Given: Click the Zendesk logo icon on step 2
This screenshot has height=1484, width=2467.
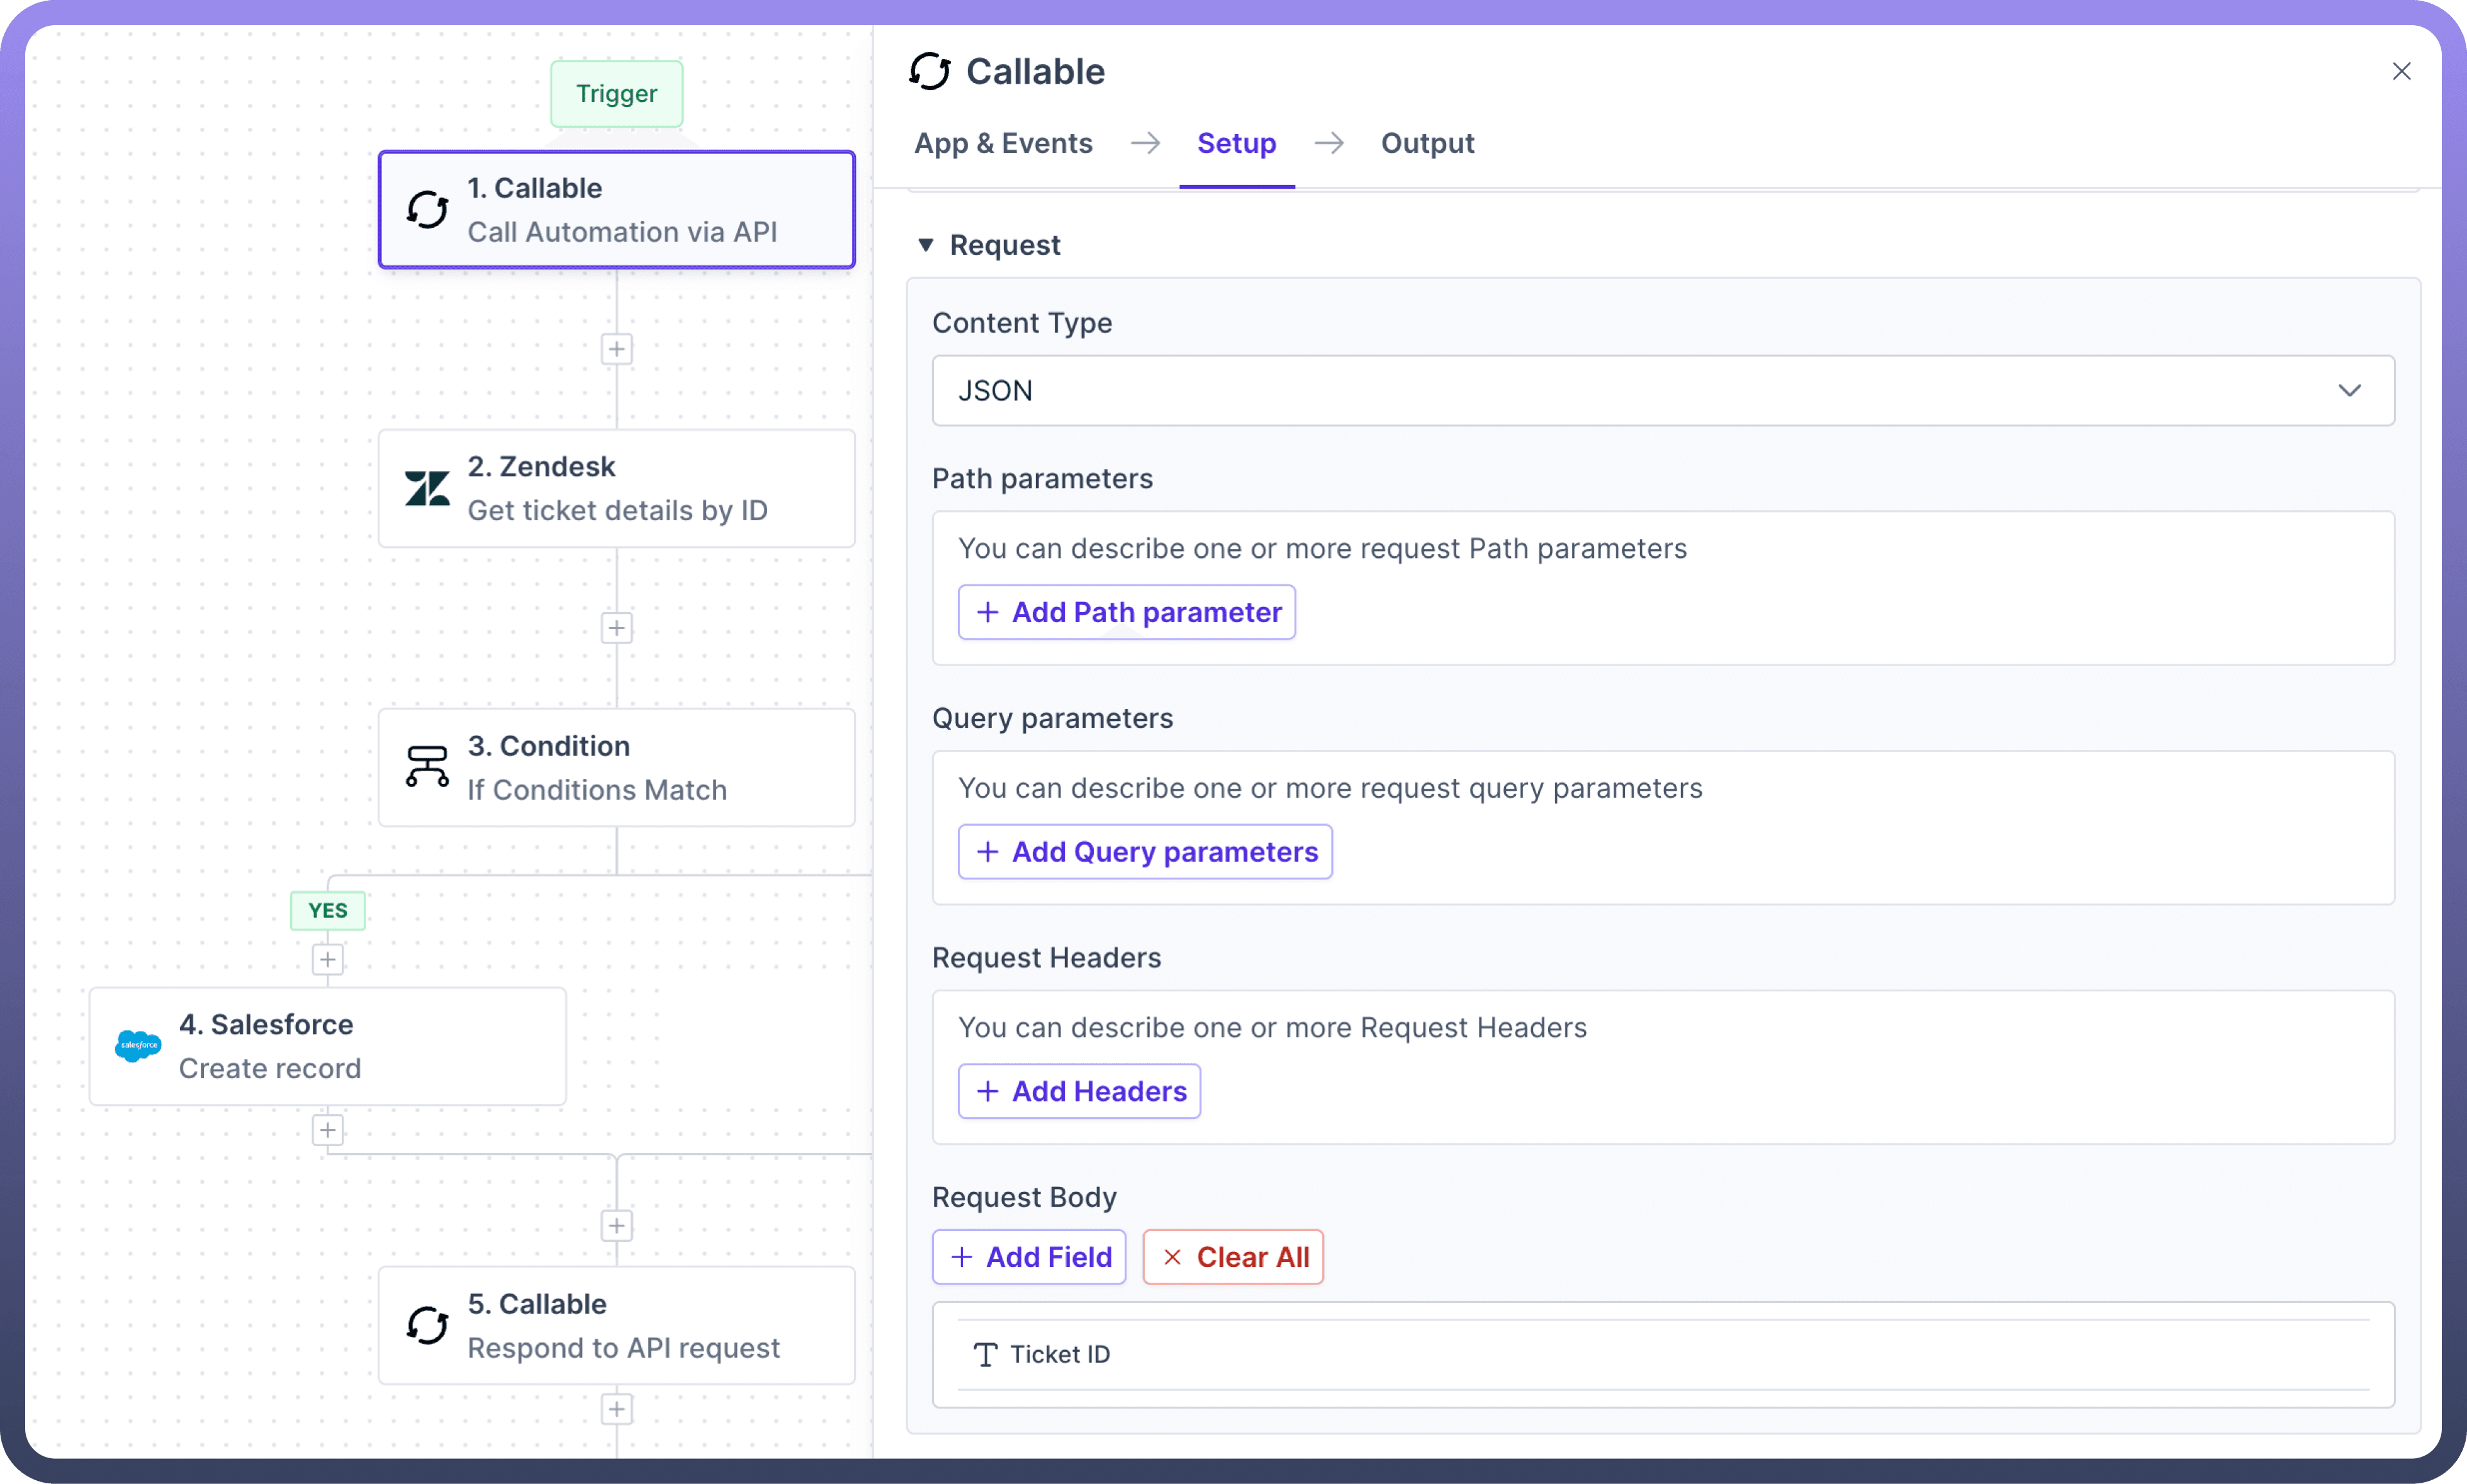Looking at the screenshot, I should click(427, 489).
